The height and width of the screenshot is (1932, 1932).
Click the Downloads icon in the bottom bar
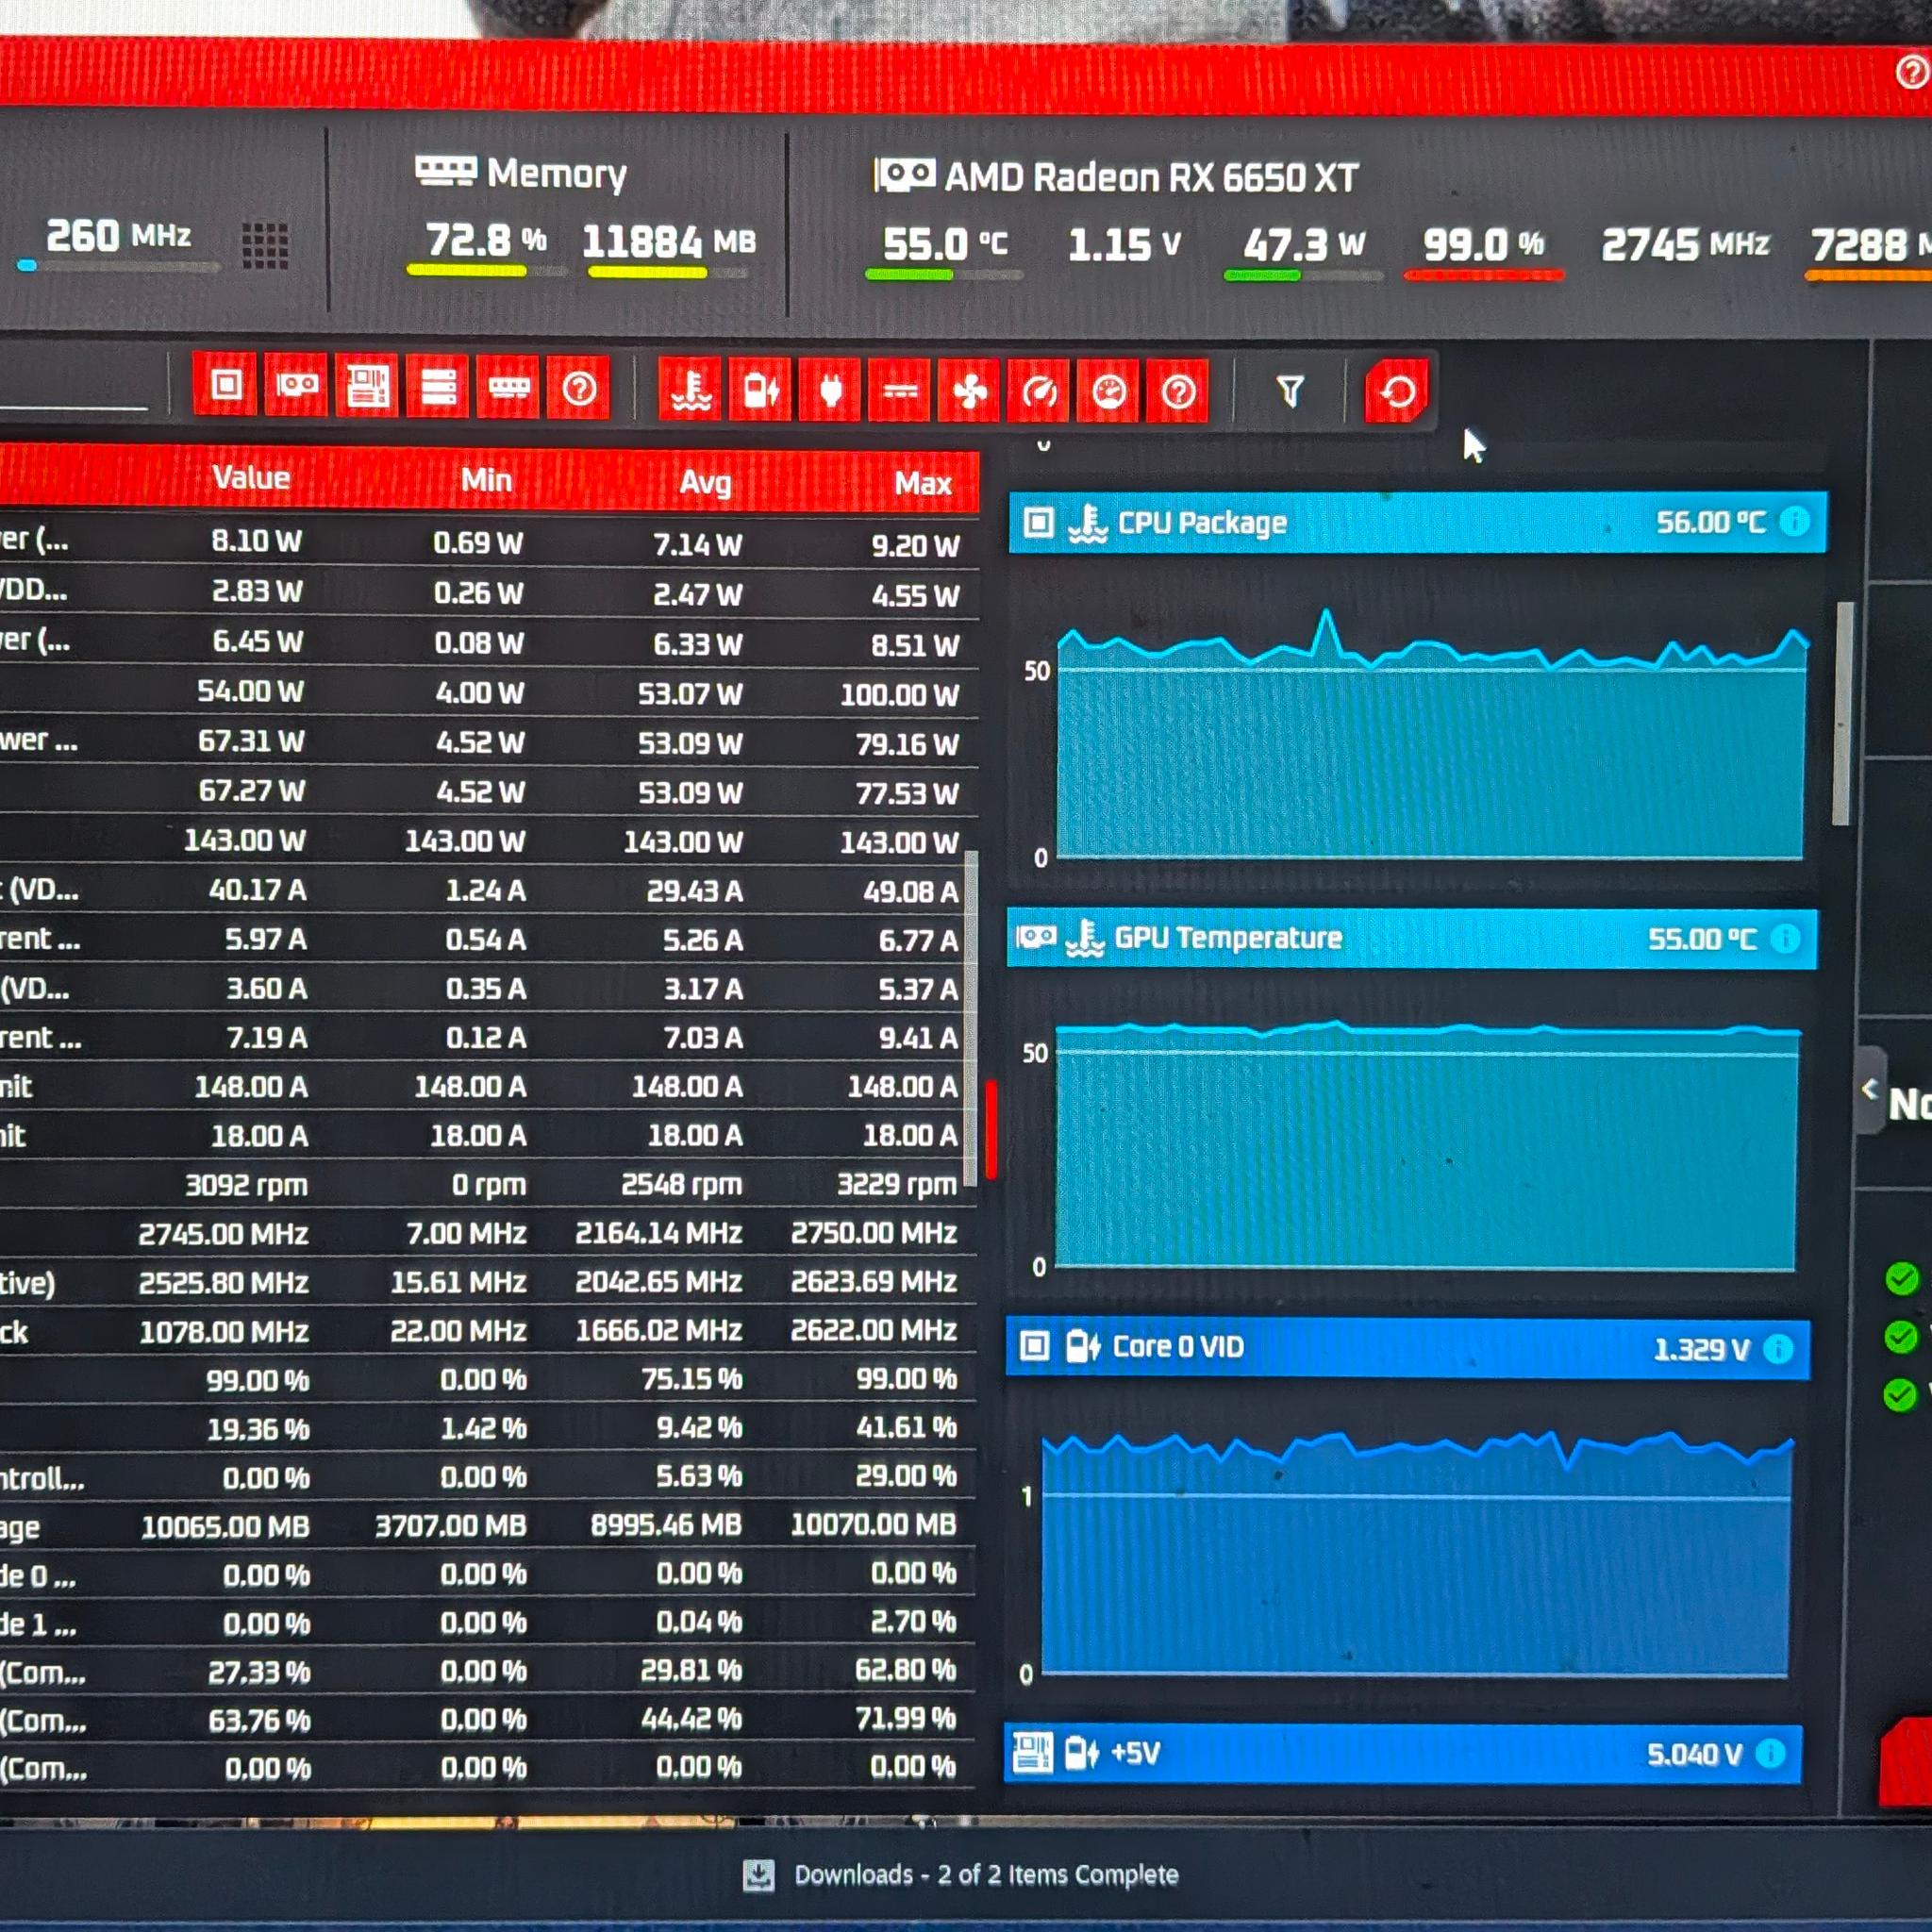(x=759, y=1875)
